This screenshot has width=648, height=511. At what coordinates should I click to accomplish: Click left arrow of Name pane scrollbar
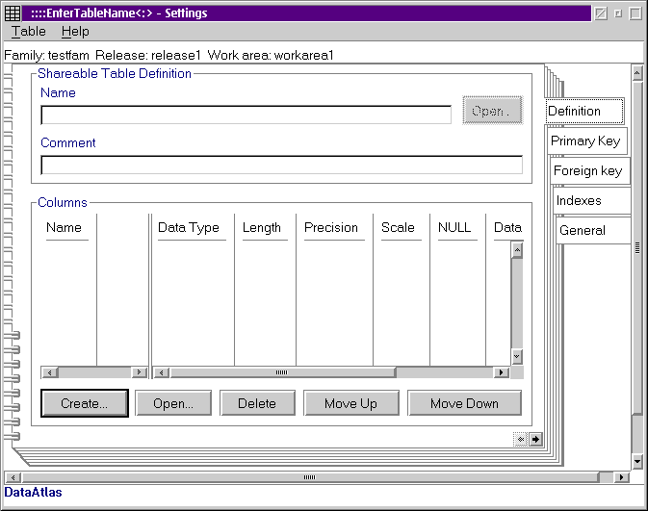[48, 372]
